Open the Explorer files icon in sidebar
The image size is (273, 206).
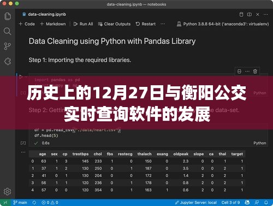pyautogui.click(x=8, y=16)
